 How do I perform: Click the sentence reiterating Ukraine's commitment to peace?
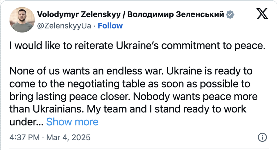[137, 46]
